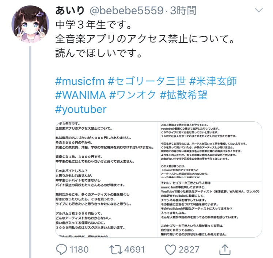Viewport: 273px width, 258px height.
Task: Click the display name あいり
Action: [70, 10]
